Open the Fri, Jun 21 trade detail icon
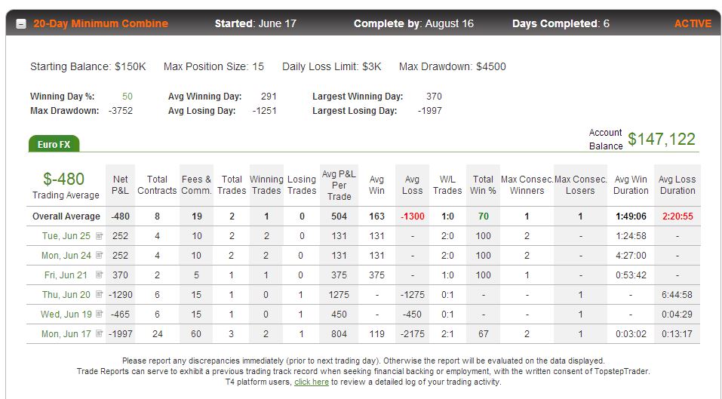This screenshot has width=722, height=399. pyautogui.click(x=99, y=275)
